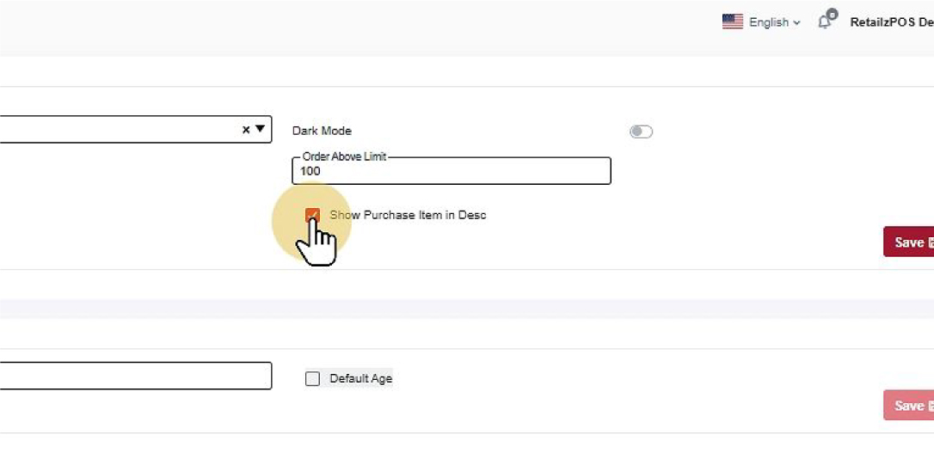Image resolution: width=934 pixels, height=459 pixels.
Task: Toggle the Dark Mode switch
Action: (x=641, y=132)
